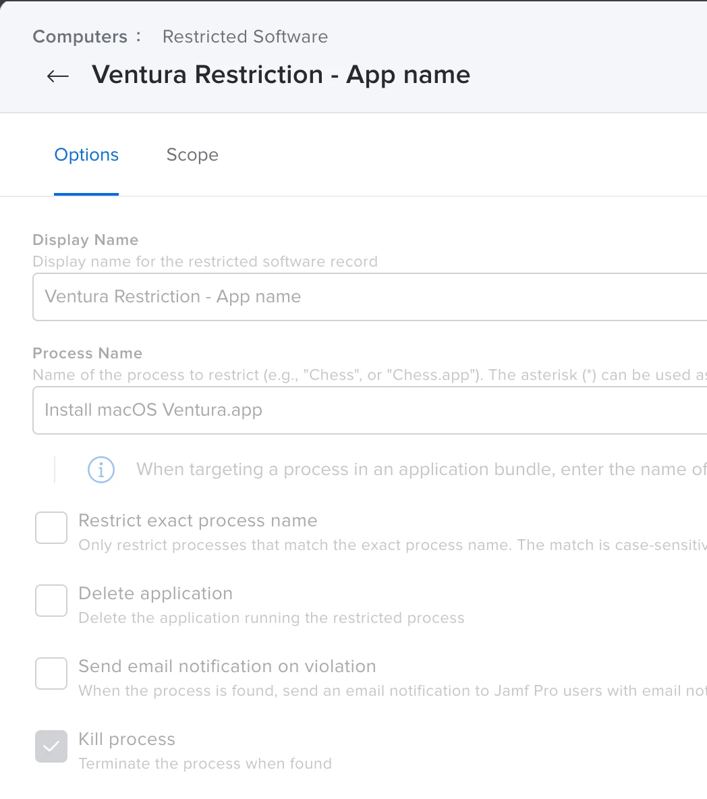Click the 'Process Name' field label
Viewport: 707px width, 799px height.
pyautogui.click(x=88, y=353)
